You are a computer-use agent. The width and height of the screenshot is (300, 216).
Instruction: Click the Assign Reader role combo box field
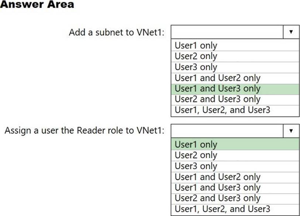pos(227,131)
